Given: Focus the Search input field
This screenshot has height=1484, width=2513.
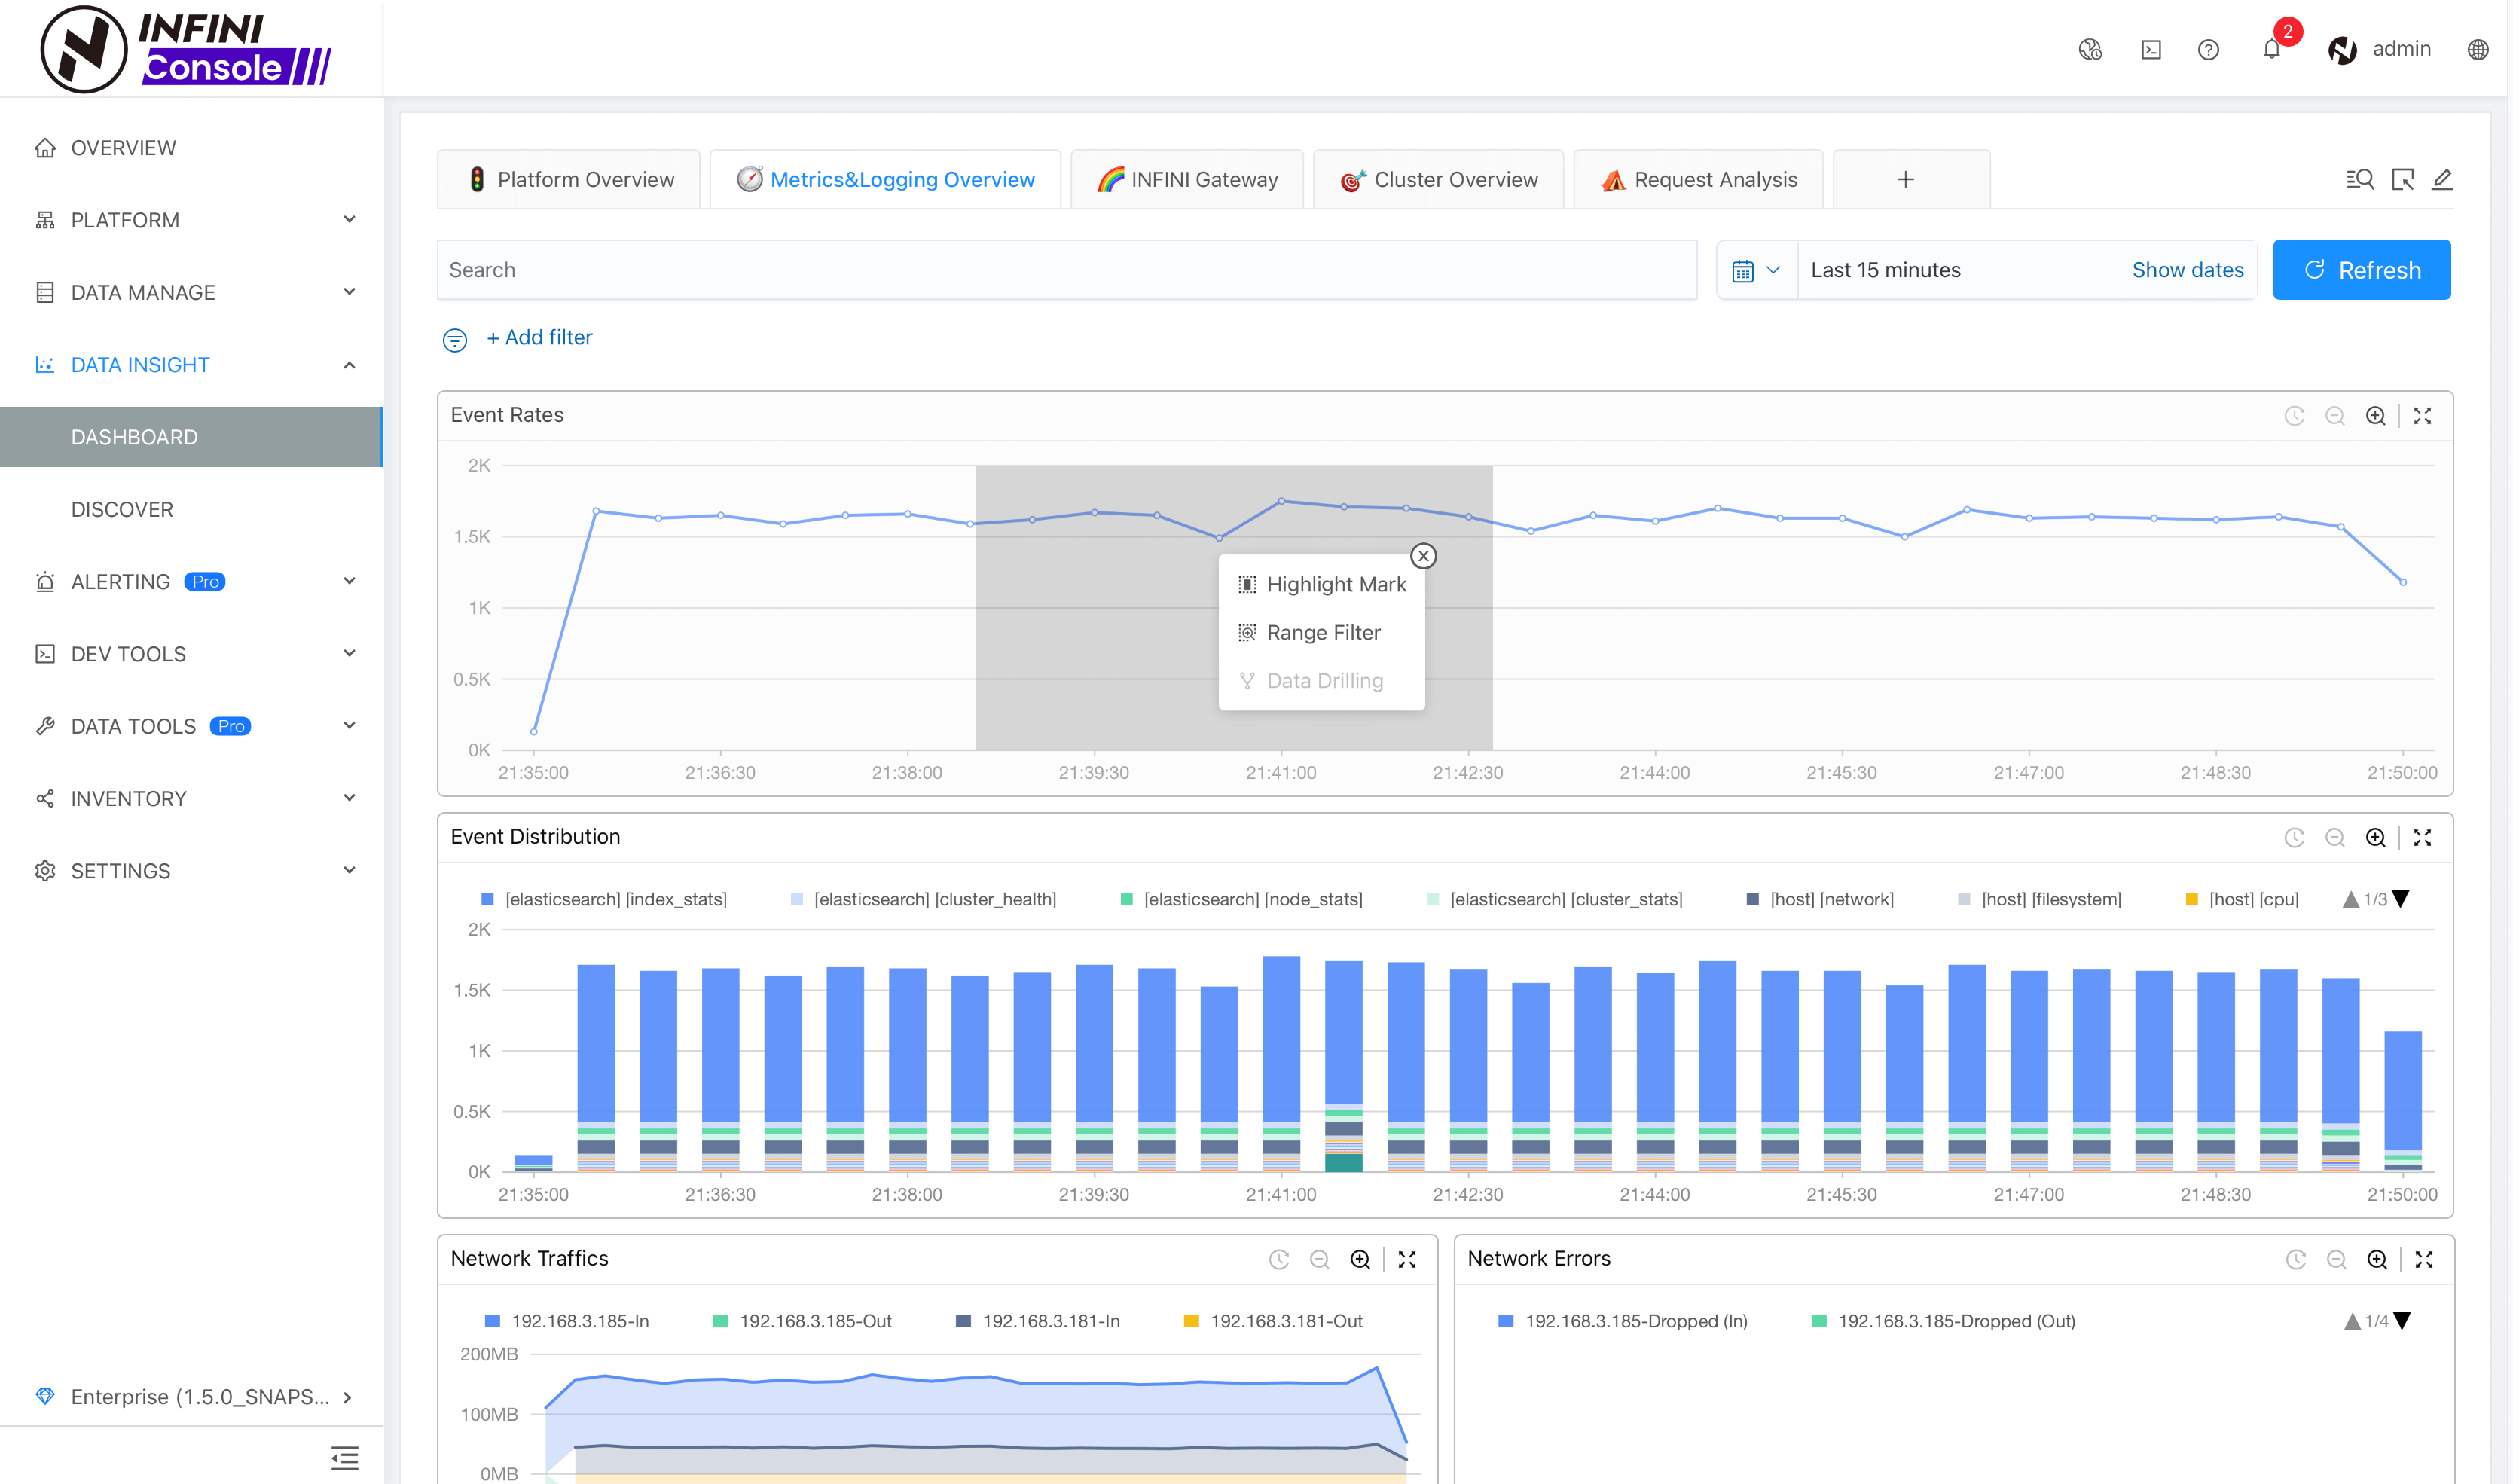Looking at the screenshot, I should pyautogui.click(x=1067, y=270).
